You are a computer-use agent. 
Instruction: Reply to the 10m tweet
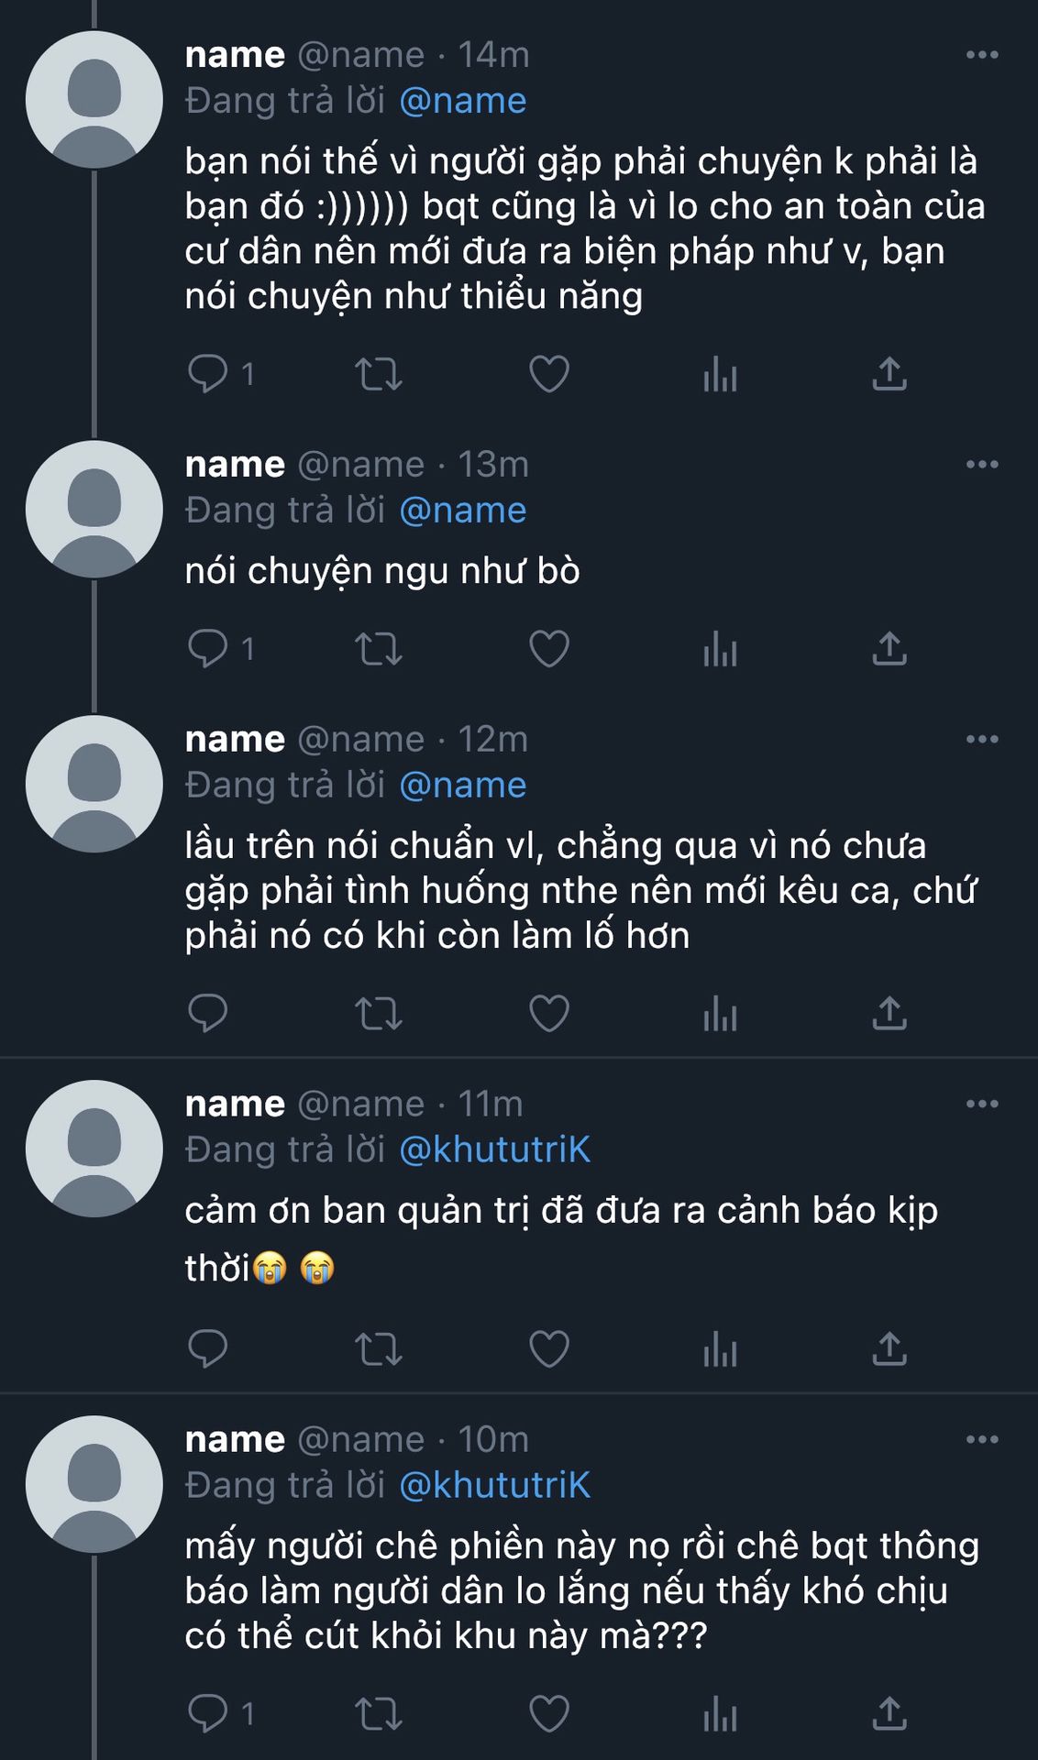pyautogui.click(x=207, y=1714)
